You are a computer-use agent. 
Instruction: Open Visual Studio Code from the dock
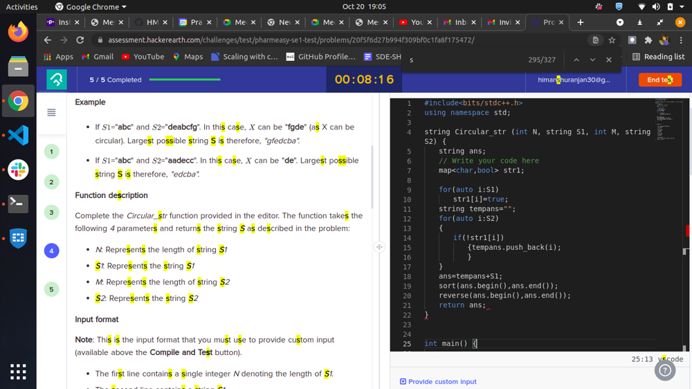(x=18, y=135)
